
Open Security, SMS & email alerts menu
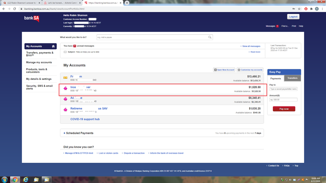pyautogui.click(x=39, y=87)
